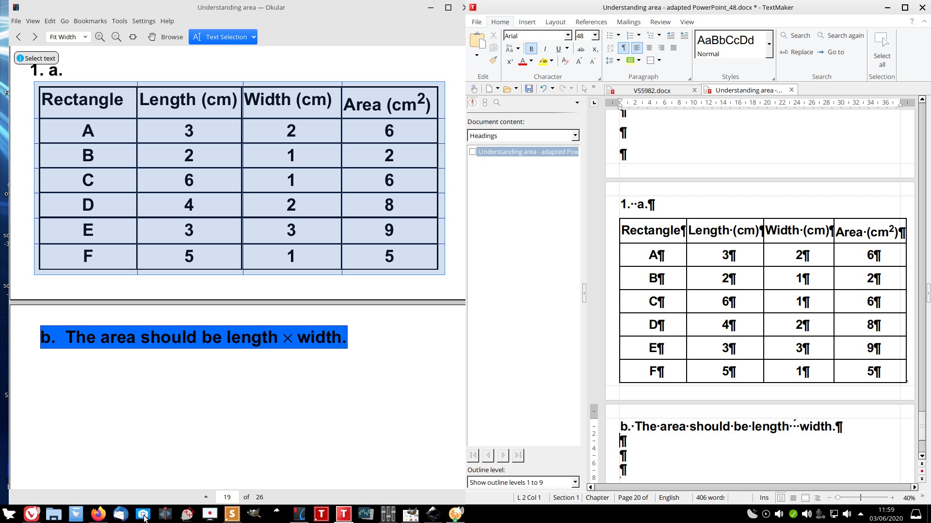
Task: Toggle bold formatting button
Action: tap(531, 49)
